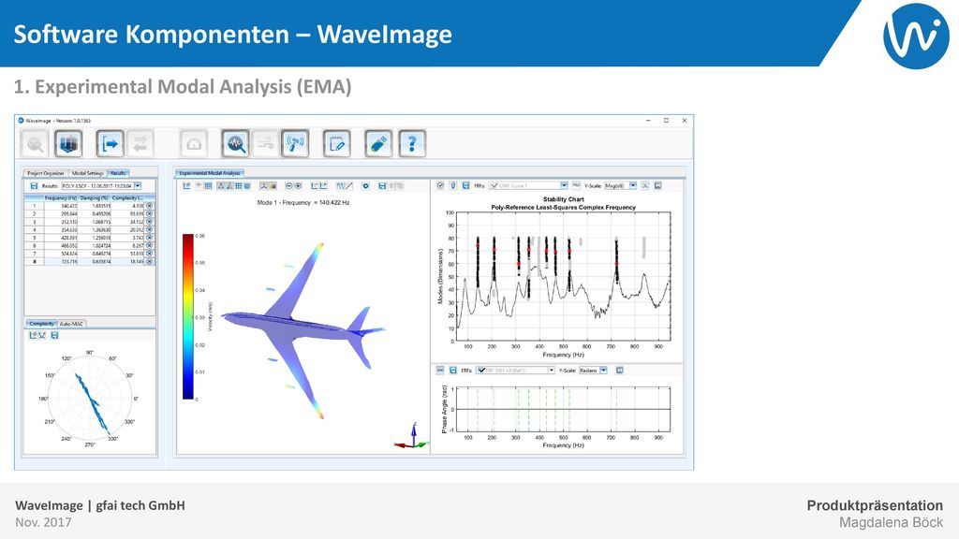This screenshot has width=959, height=539.
Task: Click the greyed wind flow toolbar icon
Action: click(265, 144)
